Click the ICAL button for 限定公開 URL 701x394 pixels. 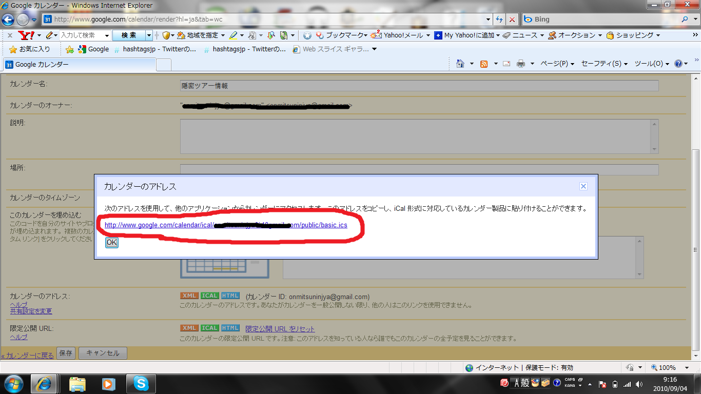(209, 328)
